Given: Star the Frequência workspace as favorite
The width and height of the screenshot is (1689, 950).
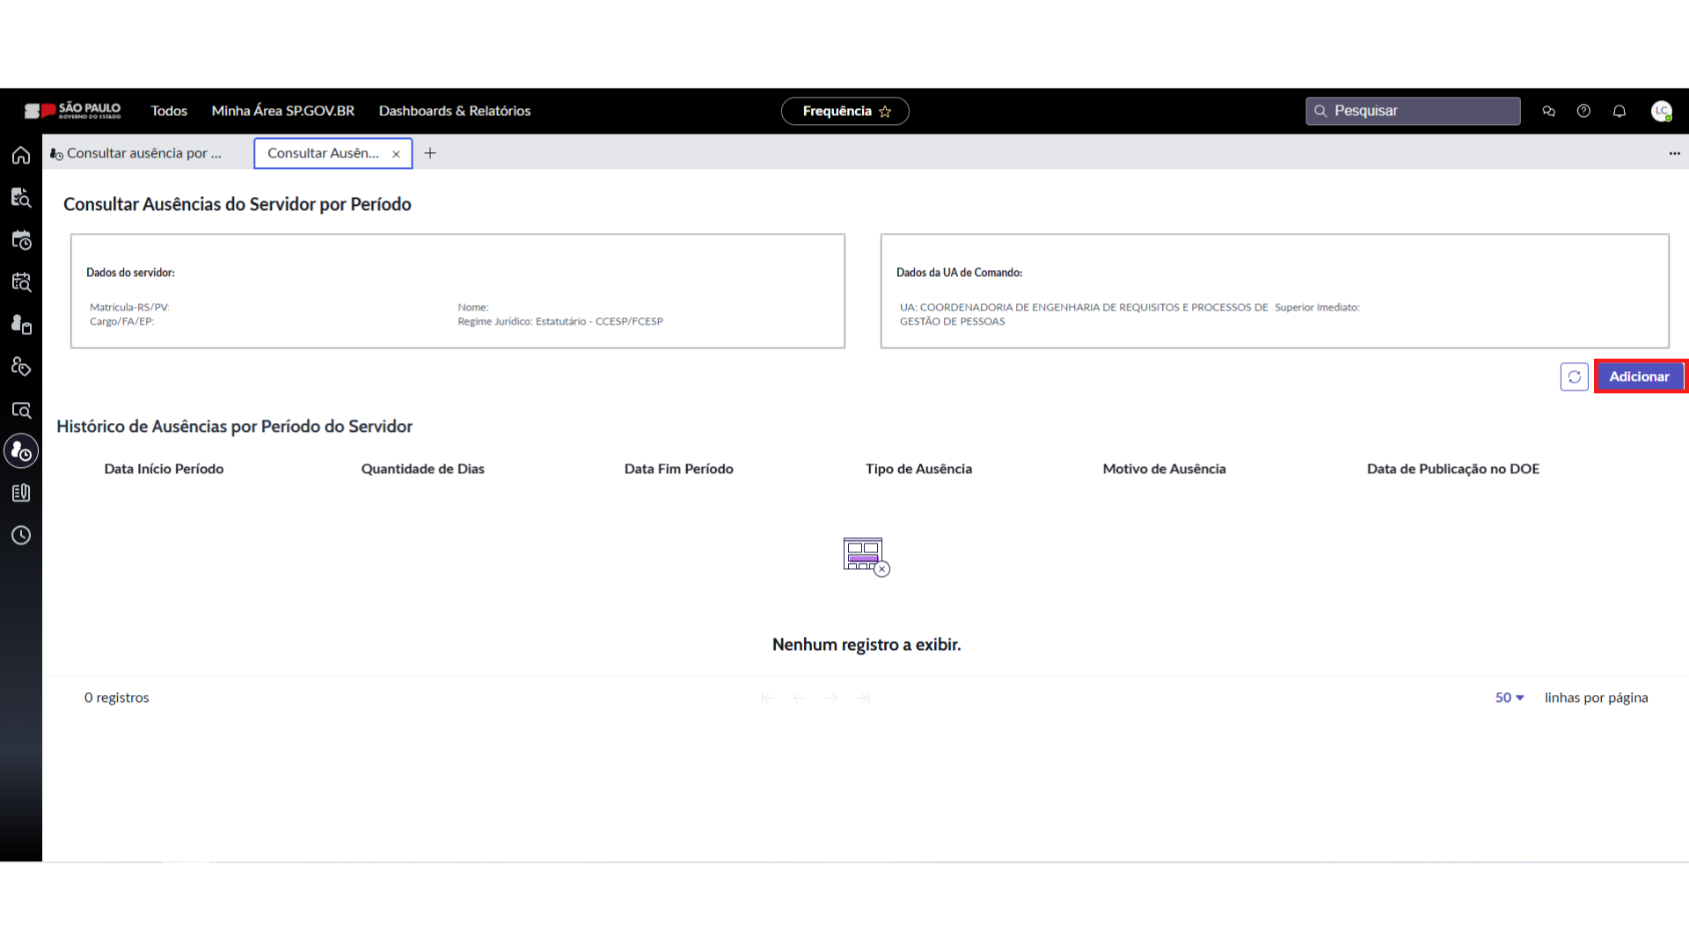Looking at the screenshot, I should (885, 112).
